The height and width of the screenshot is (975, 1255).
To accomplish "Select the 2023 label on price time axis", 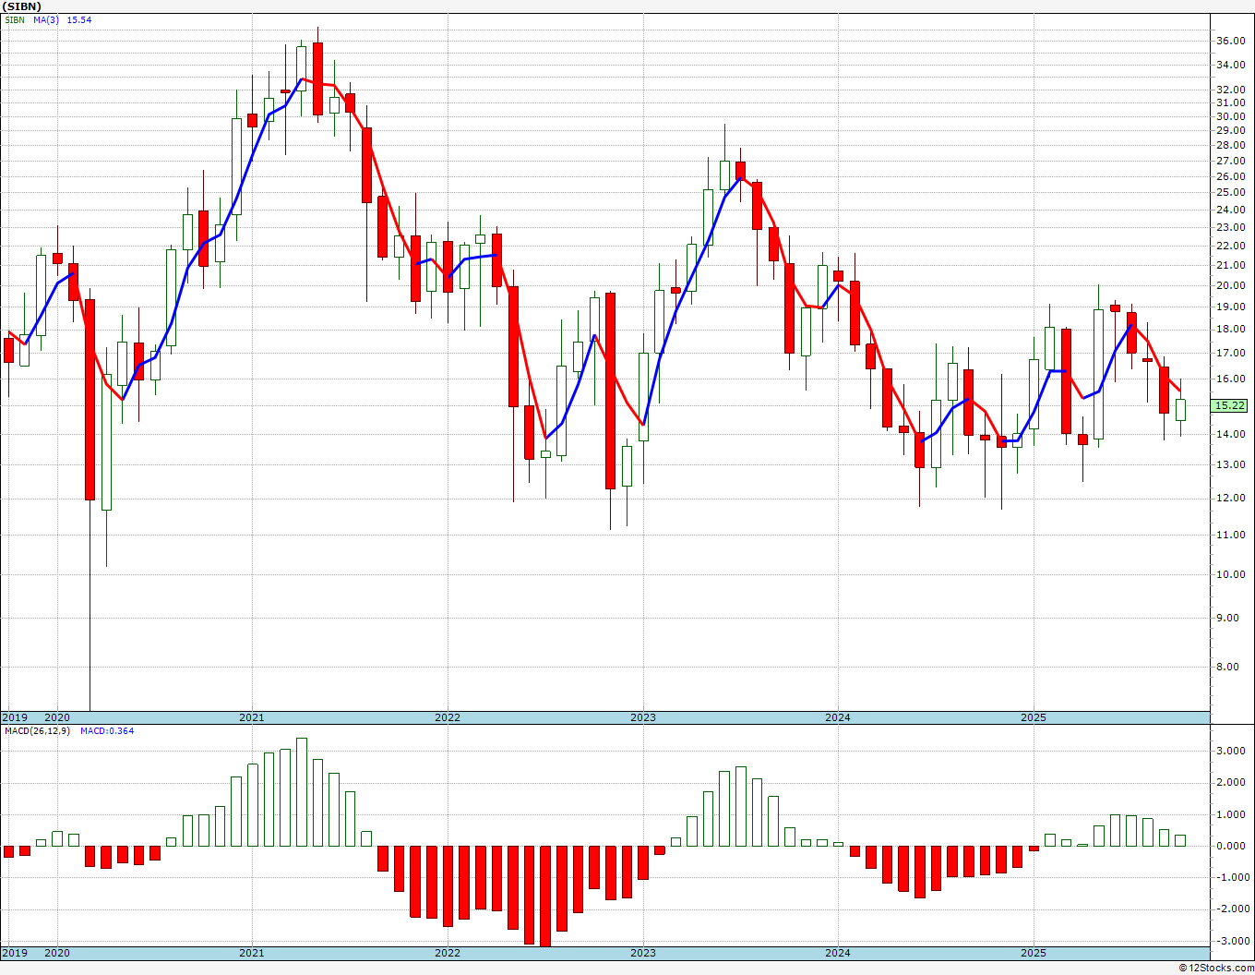I will pyautogui.click(x=643, y=717).
